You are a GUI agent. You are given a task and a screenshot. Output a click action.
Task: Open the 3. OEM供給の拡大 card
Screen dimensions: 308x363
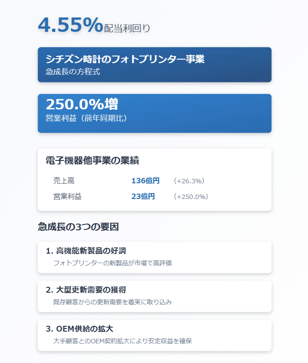pyautogui.click(x=155, y=335)
